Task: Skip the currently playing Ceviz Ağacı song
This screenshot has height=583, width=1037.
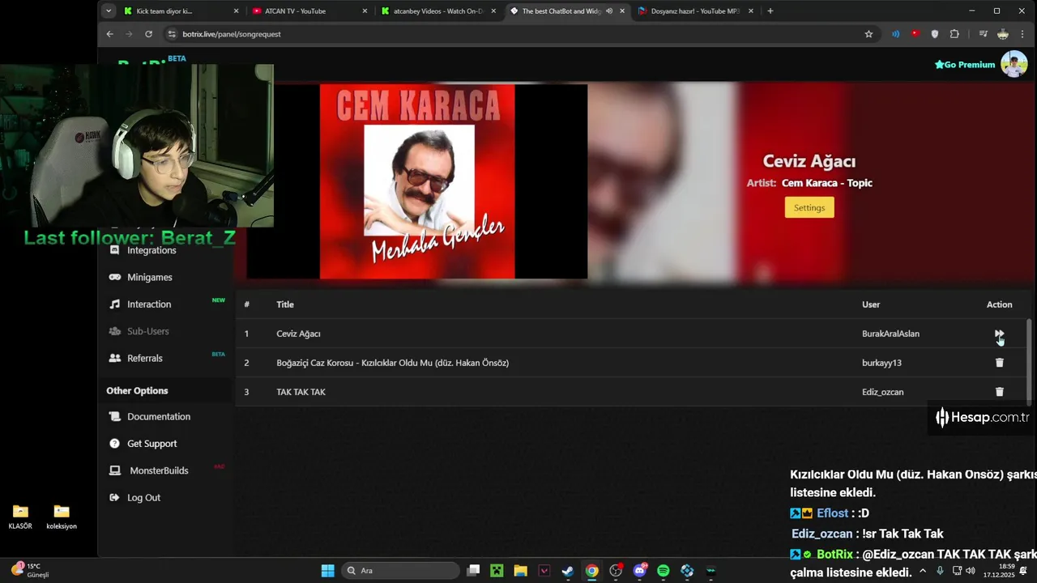Action: [x=999, y=334]
